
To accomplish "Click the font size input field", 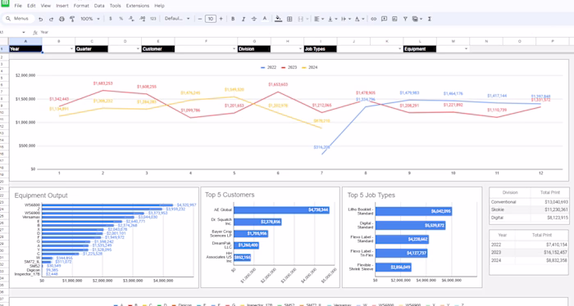I will pyautogui.click(x=211, y=19).
